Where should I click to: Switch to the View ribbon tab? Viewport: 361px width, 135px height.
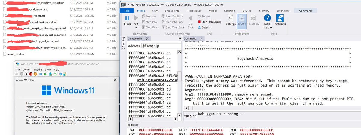[155, 11]
